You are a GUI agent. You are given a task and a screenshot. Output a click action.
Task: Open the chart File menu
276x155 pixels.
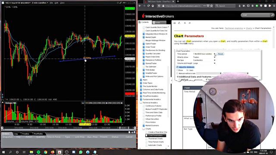tap(51, 3)
